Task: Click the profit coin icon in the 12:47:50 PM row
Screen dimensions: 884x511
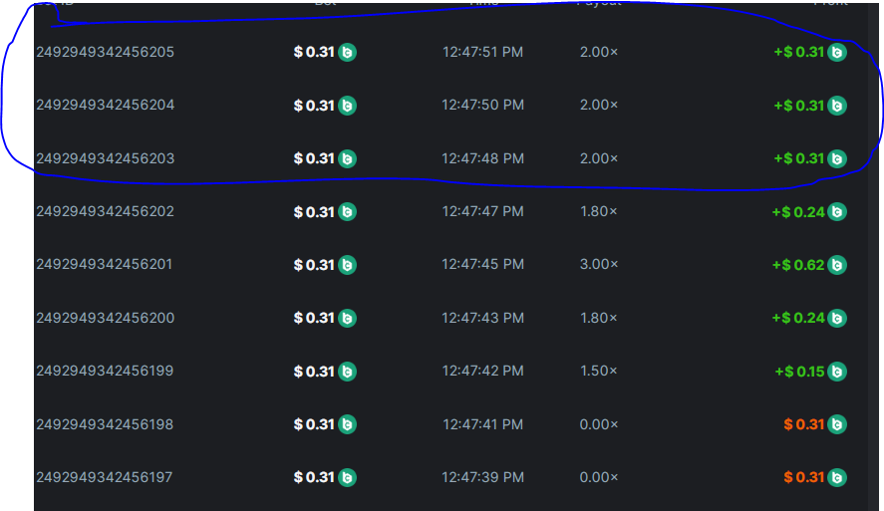Action: [837, 106]
